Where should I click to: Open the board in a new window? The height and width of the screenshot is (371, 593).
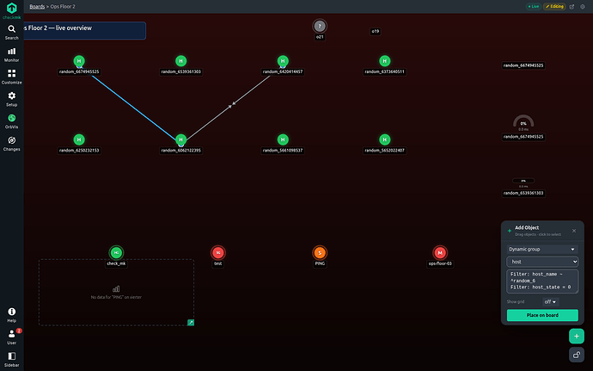(572, 6)
